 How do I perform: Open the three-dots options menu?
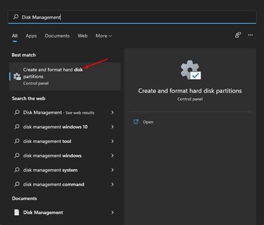250,35
